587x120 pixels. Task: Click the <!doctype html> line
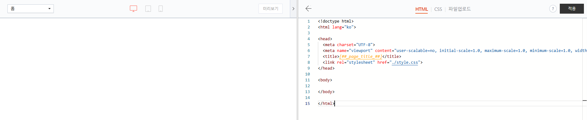pos(336,21)
